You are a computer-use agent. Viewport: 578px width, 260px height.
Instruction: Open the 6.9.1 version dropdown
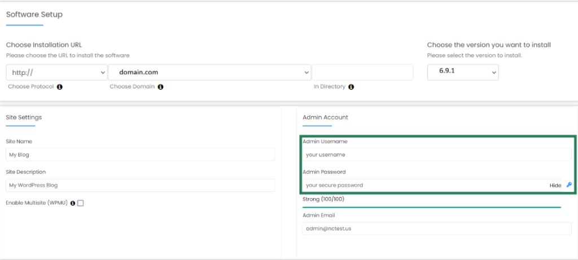pos(462,72)
